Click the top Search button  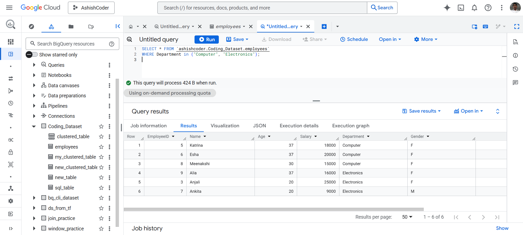pyautogui.click(x=382, y=8)
